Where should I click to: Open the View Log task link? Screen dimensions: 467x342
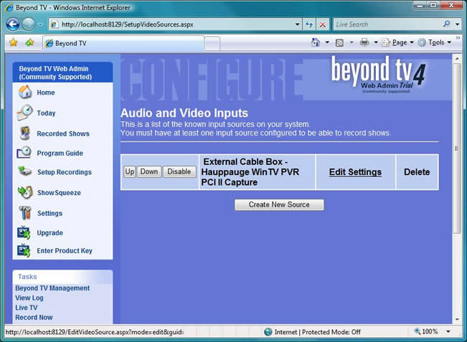[29, 298]
